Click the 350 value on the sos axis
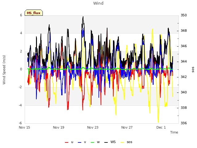The image size is (197, 148). tap(184, 15)
